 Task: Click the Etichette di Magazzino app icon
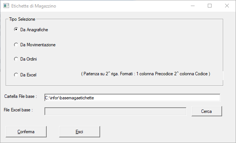coord(6,6)
